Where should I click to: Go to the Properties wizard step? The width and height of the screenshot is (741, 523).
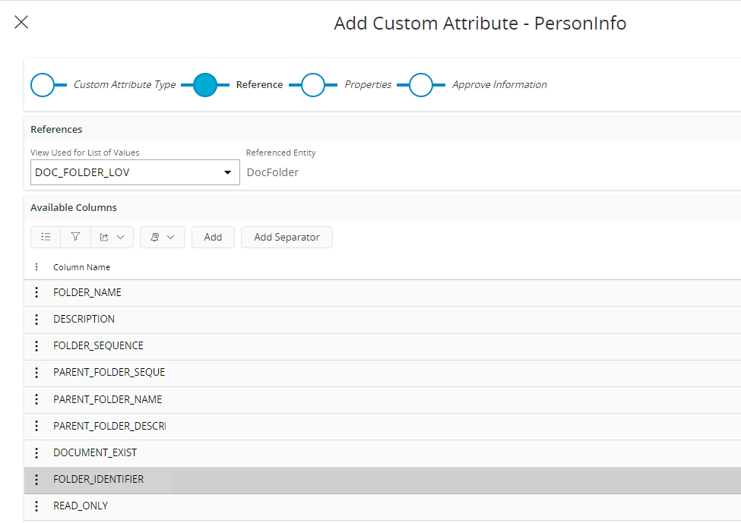[313, 85]
